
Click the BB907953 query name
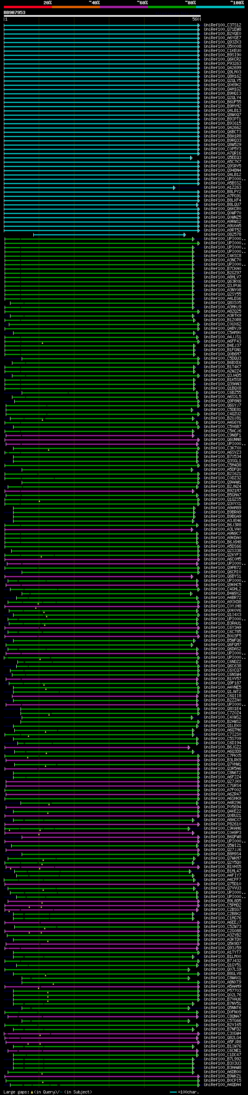(x=14, y=12)
